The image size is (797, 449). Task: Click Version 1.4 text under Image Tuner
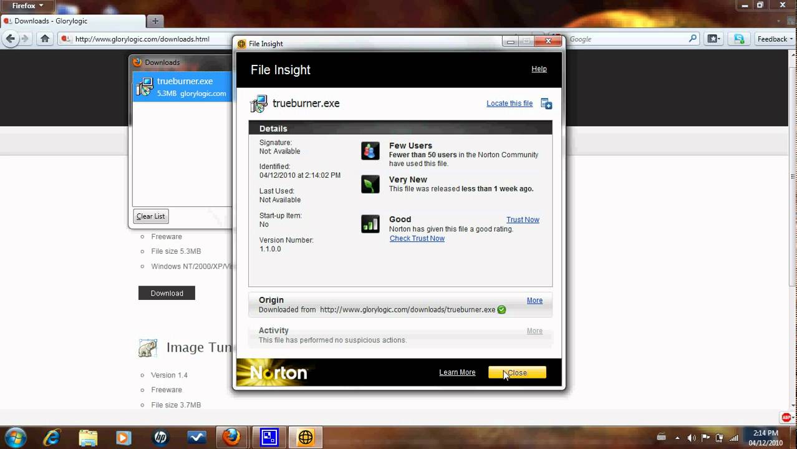tap(169, 375)
